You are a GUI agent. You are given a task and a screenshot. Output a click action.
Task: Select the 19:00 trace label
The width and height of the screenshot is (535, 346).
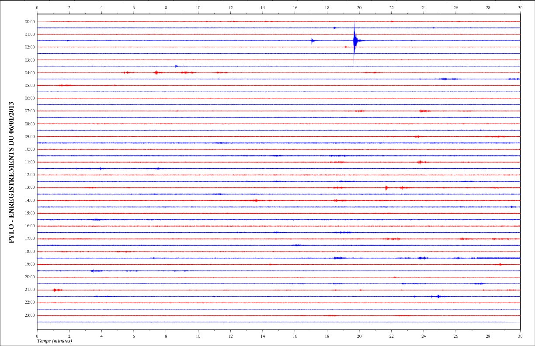coord(30,264)
